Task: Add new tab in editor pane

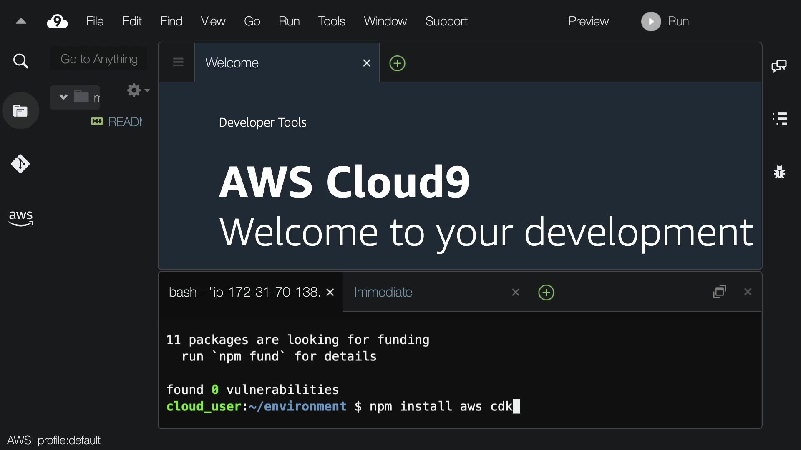Action: [397, 63]
